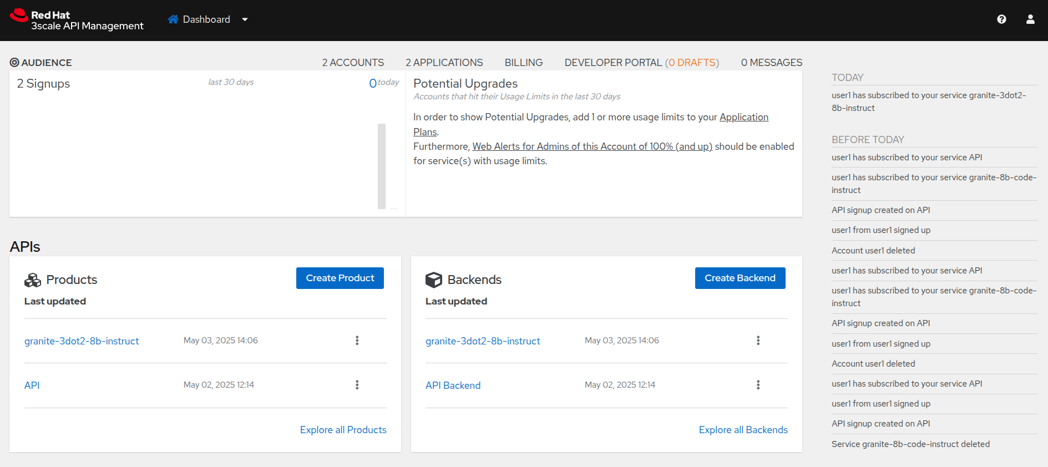
Task: Click the Red Hat 3scale logo
Action: point(77,20)
